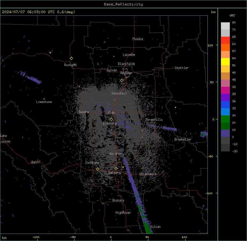Click the Sylvan label on the map
The height and width of the screenshot is (241, 247).
pos(112,70)
